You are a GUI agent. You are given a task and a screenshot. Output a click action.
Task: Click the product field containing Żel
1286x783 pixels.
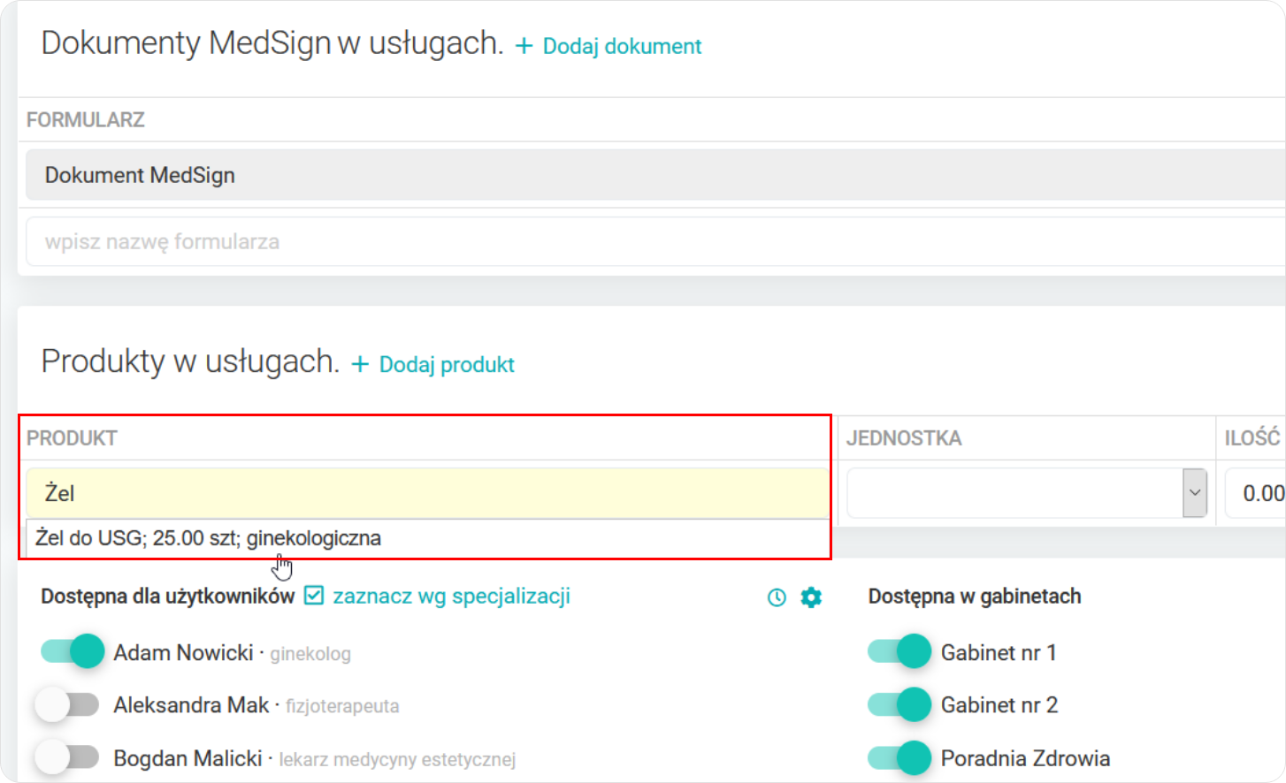pos(427,493)
